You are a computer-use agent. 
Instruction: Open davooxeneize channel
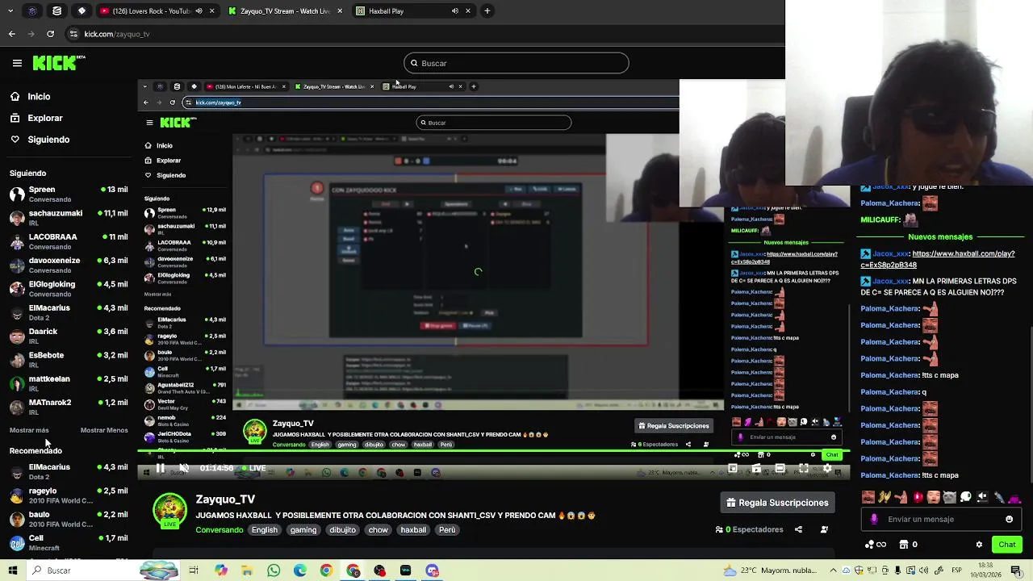(69, 265)
